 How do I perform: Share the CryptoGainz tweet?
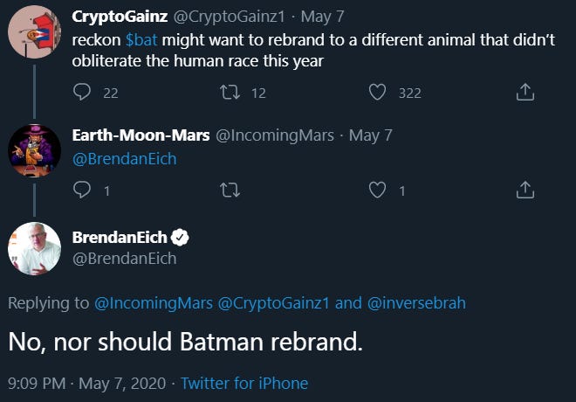click(x=525, y=93)
